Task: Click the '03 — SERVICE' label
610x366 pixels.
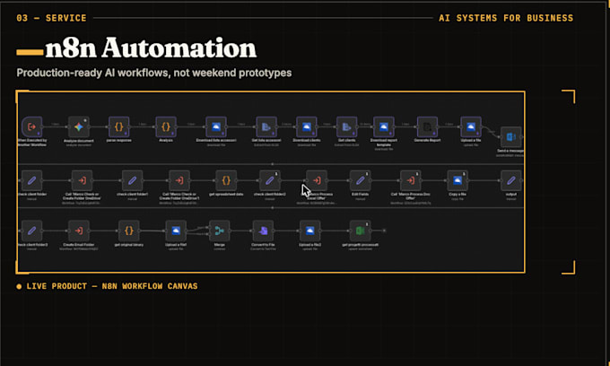Action: pos(51,18)
